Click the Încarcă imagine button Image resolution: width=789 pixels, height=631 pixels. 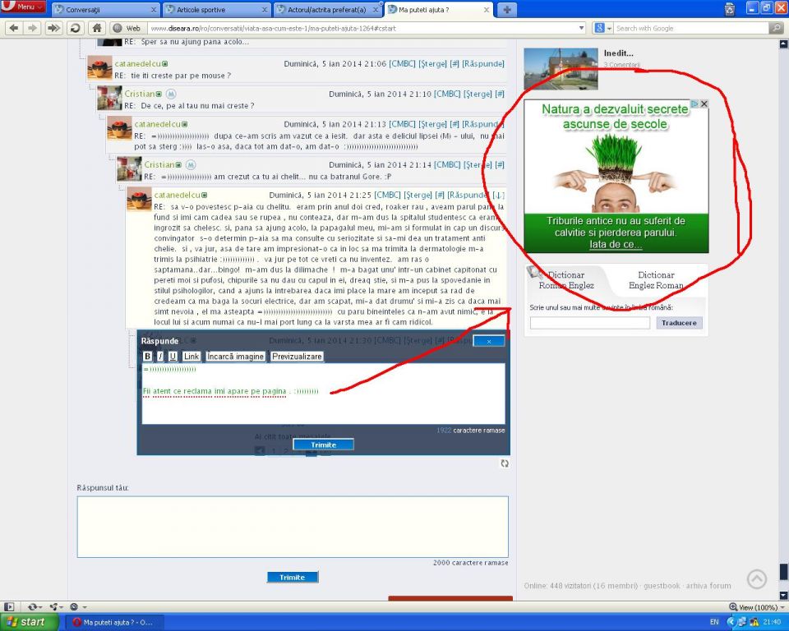[x=236, y=357]
